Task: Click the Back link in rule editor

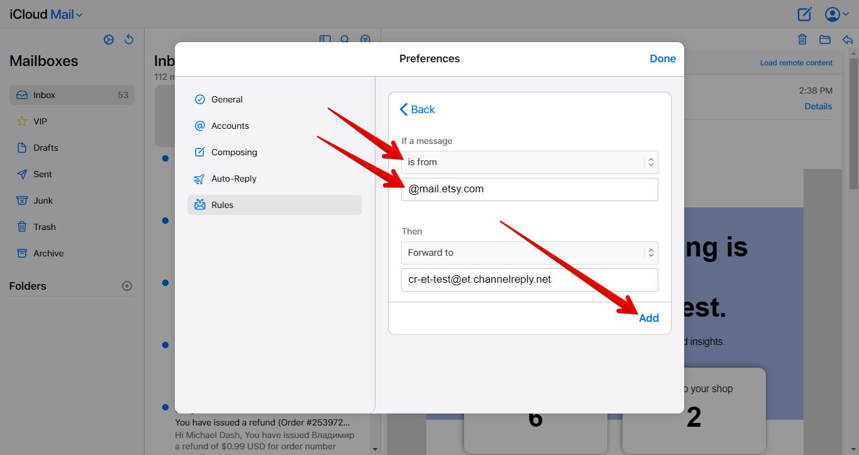Action: coord(418,109)
